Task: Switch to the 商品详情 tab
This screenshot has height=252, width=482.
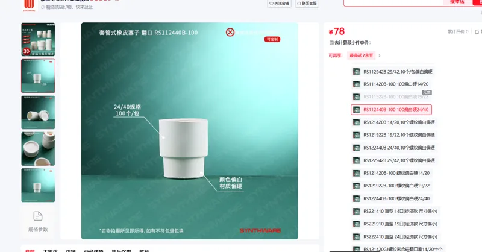Action: pos(93,250)
